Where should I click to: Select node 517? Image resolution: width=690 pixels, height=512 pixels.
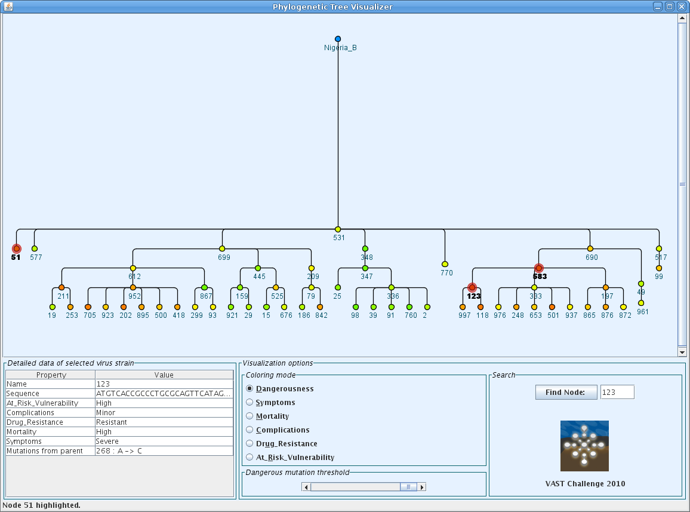click(x=659, y=249)
